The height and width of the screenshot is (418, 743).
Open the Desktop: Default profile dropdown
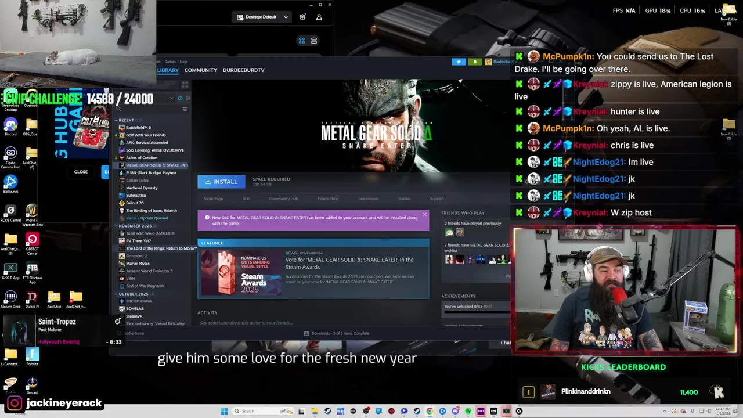[262, 17]
